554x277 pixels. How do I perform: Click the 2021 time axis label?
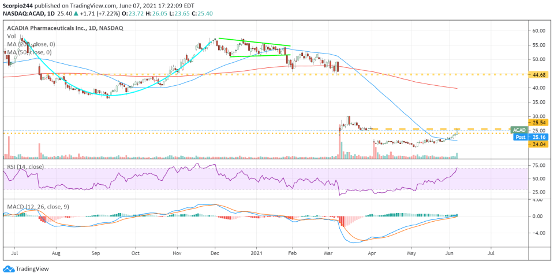tap(256, 253)
